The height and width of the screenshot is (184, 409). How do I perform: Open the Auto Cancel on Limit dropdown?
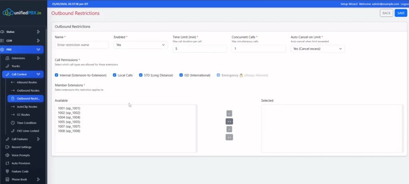tap(318, 49)
